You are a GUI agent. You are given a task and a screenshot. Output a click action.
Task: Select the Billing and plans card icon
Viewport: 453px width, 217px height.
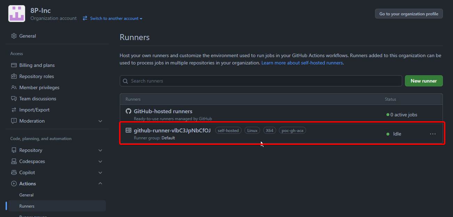pyautogui.click(x=14, y=65)
